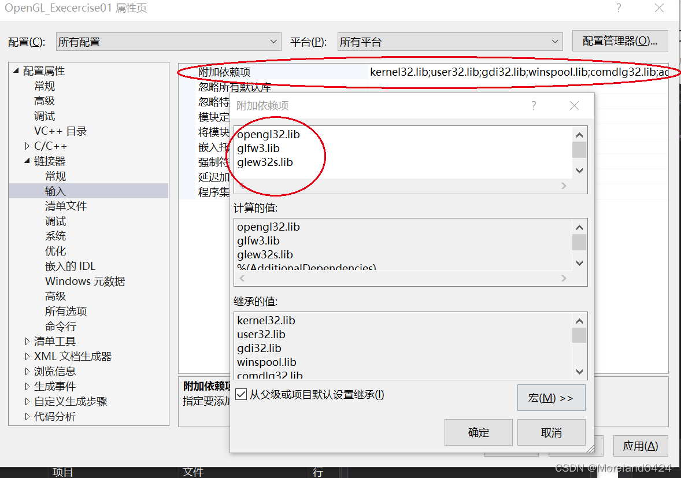Screen dimensions: 681x478
Task: Click the 配置管理器 button
Action: coord(620,41)
